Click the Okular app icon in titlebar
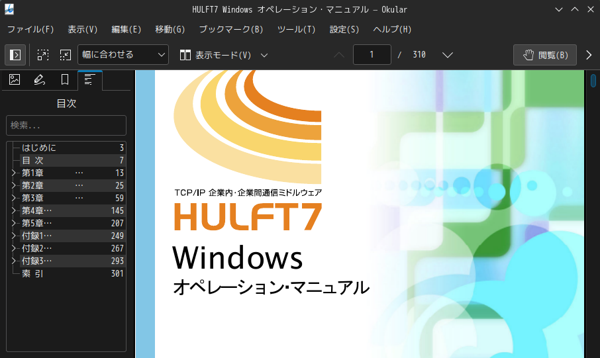600x358 pixels. point(9,9)
